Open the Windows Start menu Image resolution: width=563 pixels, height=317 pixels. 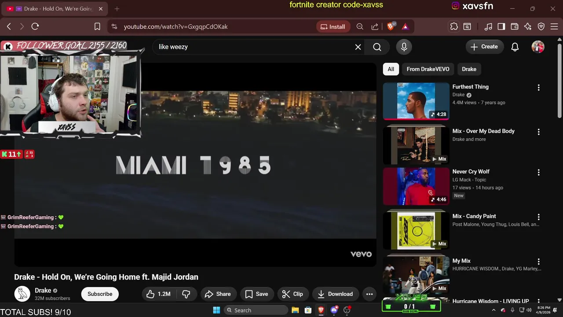pos(216,310)
